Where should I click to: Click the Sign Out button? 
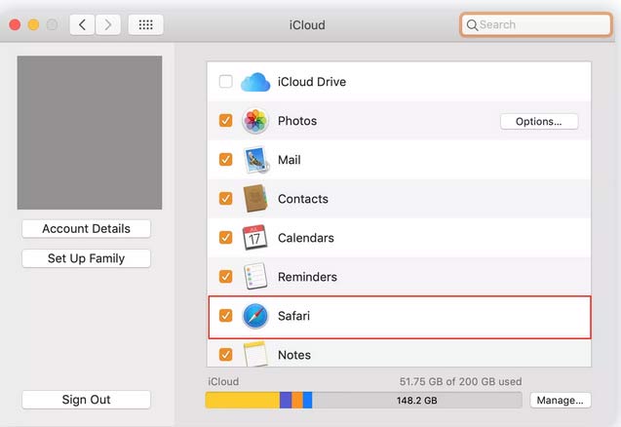point(87,400)
